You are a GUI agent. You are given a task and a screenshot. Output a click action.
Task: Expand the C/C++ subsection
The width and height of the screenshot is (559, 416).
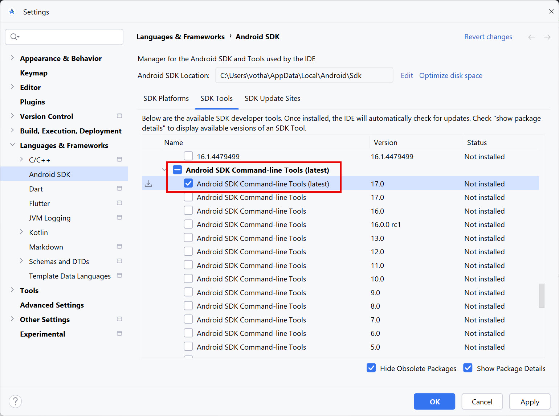point(21,159)
